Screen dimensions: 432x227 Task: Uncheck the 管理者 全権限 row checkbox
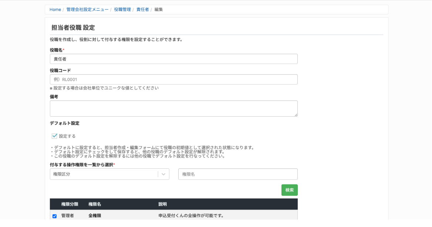[x=54, y=216]
